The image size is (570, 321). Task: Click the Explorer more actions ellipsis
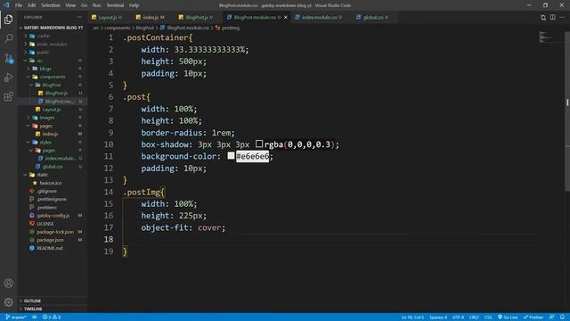(x=79, y=17)
